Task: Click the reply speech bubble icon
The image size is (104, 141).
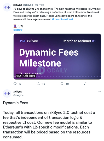Action: click(15, 84)
